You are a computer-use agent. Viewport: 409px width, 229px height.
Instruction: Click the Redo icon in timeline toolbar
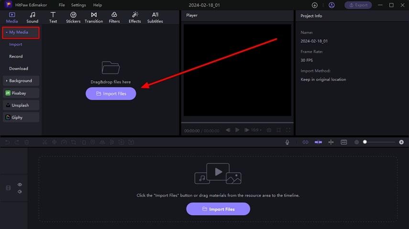click(x=17, y=142)
